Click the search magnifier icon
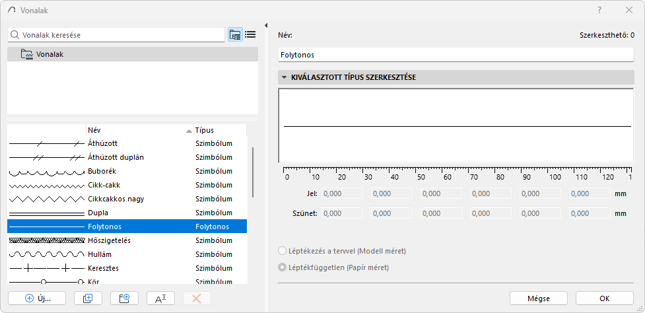 click(x=15, y=35)
